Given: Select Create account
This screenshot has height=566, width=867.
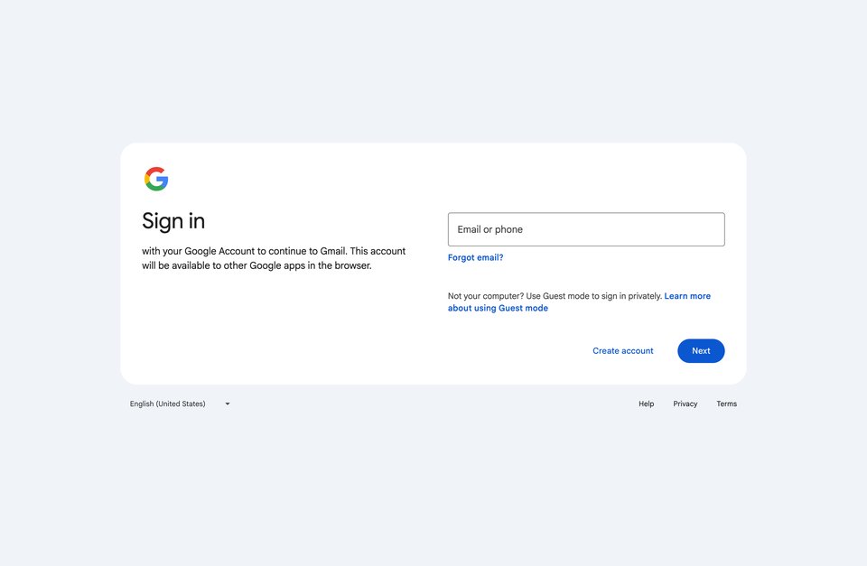Looking at the screenshot, I should point(623,351).
